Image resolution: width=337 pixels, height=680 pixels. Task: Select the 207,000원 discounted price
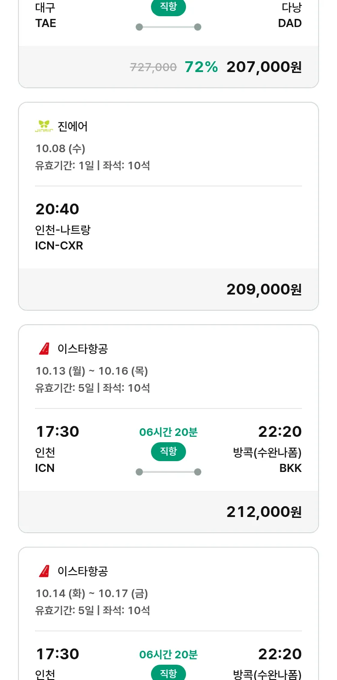[x=264, y=67]
